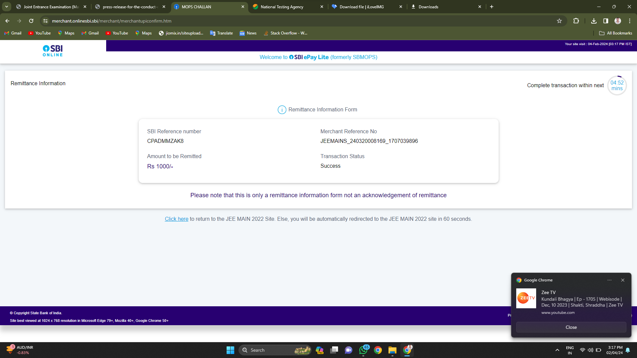The height and width of the screenshot is (358, 637).
Task: Open the site information icon beside URL
Action: coord(45,21)
